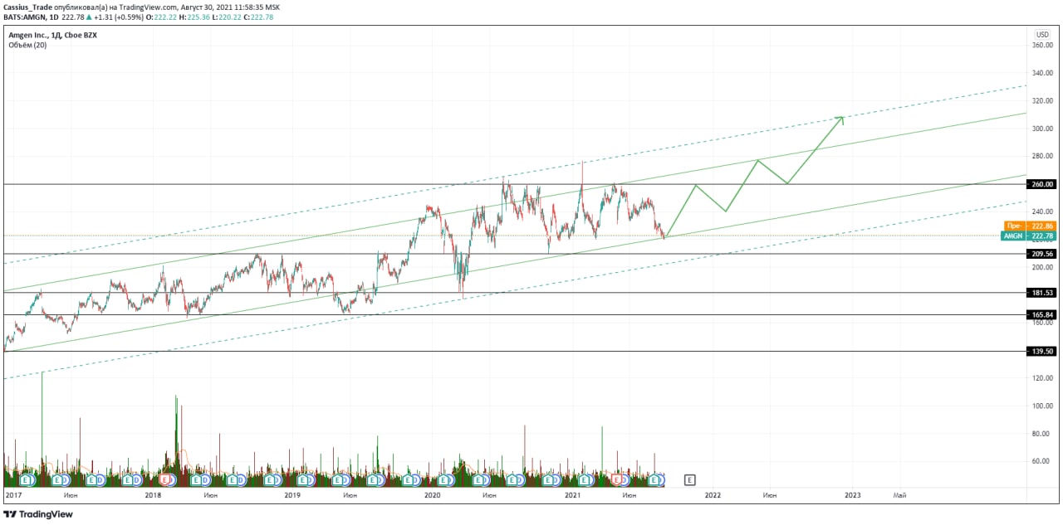Select the 139.50 horizontal level label
This screenshot has width=1063, height=525.
pos(1042,351)
